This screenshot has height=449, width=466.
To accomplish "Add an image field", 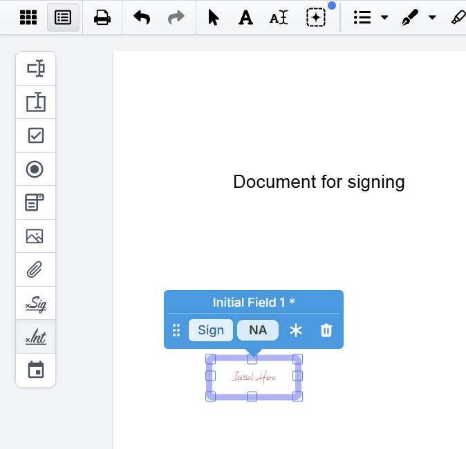I will click(36, 236).
